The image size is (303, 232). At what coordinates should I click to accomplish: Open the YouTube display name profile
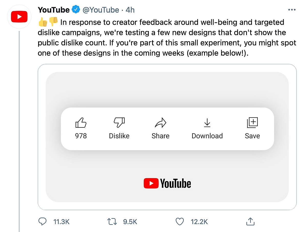click(54, 10)
